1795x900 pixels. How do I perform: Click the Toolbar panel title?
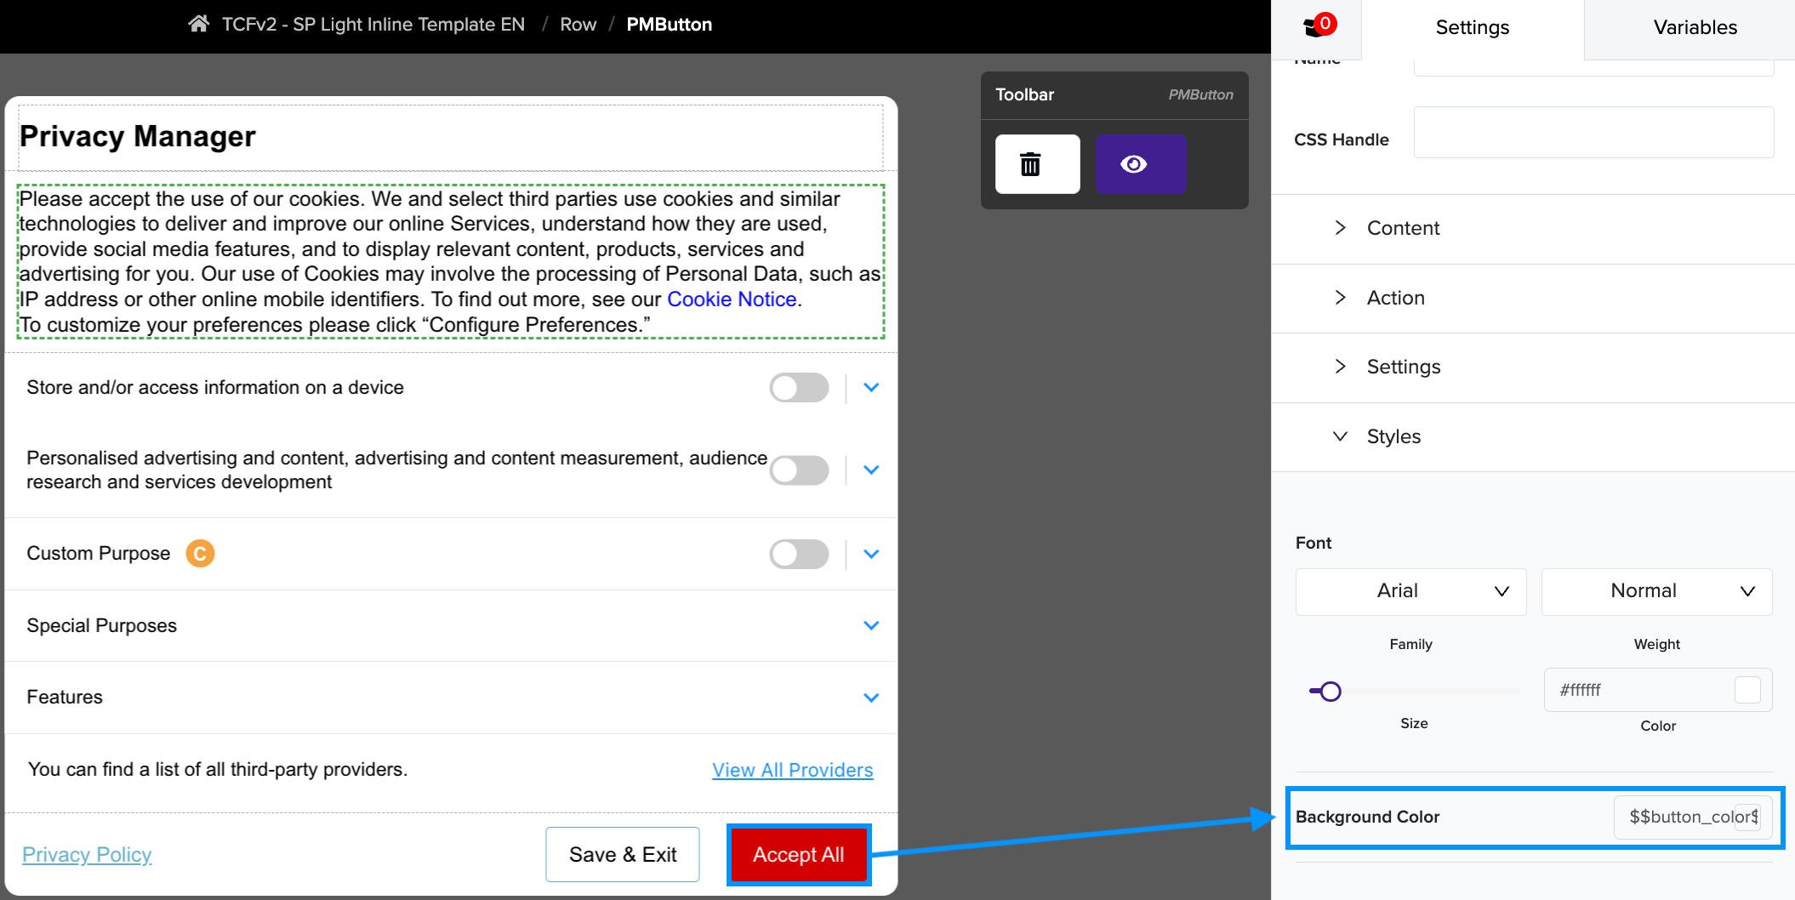1024,95
